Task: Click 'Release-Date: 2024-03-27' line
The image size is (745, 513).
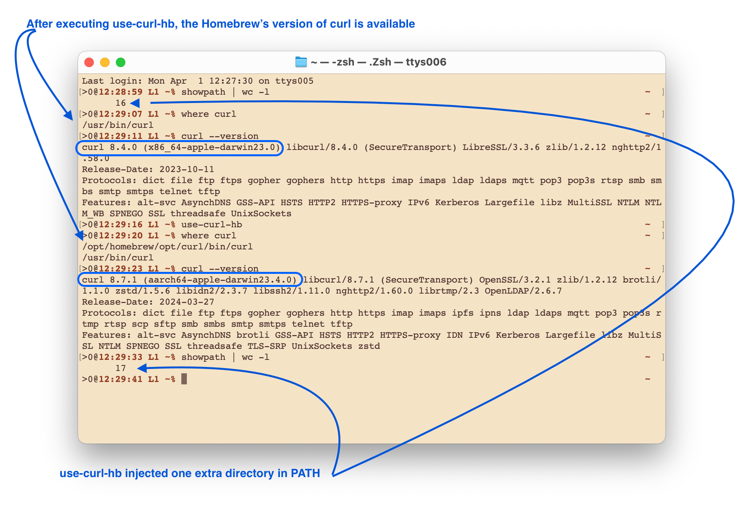Action: (148, 302)
